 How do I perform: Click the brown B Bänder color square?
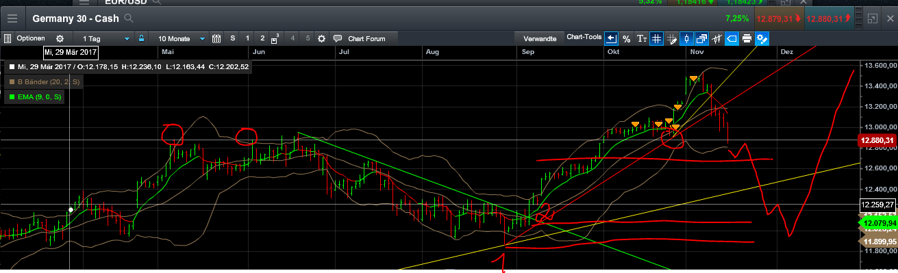click(11, 82)
